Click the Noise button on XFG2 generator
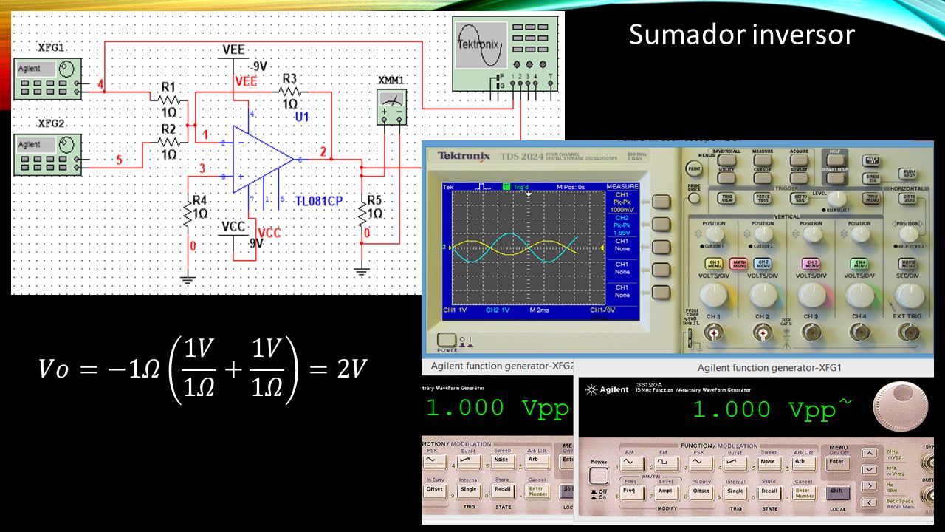 (504, 462)
